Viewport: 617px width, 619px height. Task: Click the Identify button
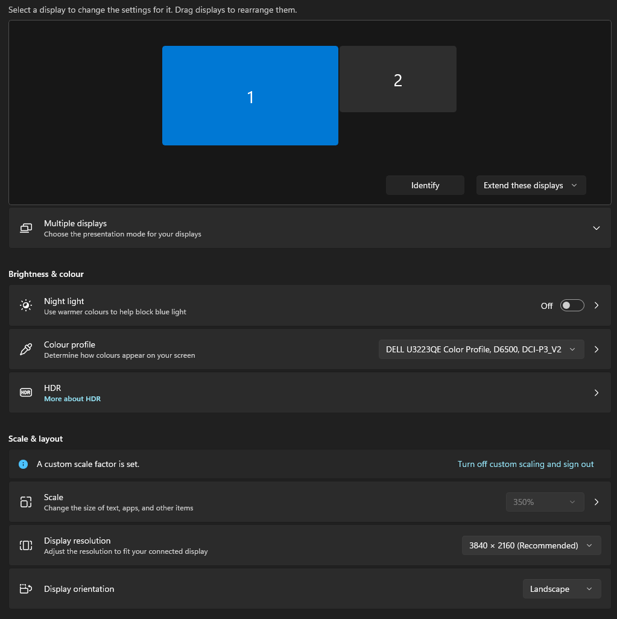tap(425, 185)
